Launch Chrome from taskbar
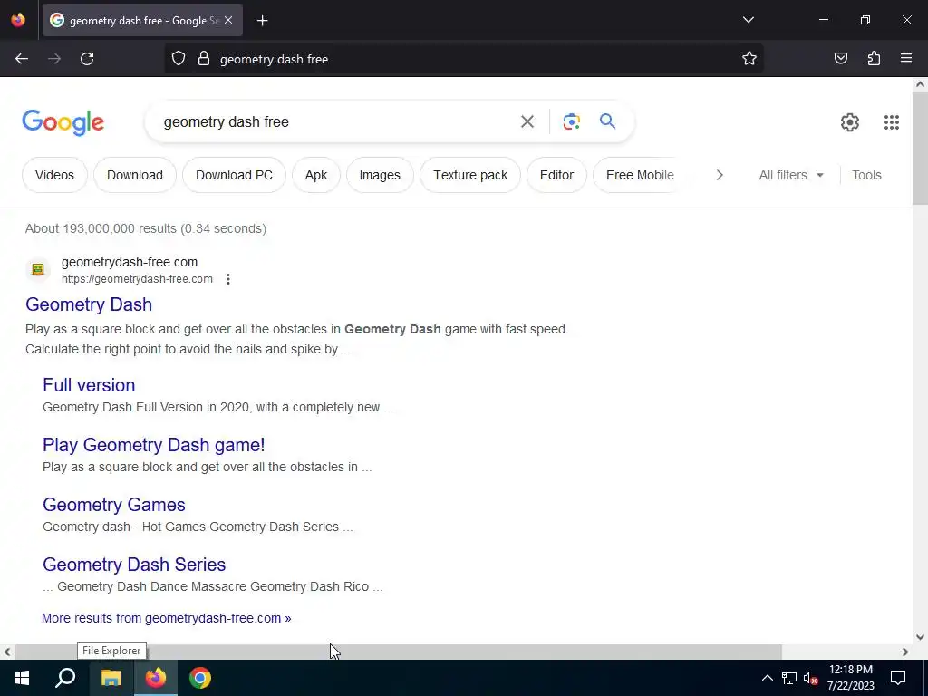 point(200,678)
